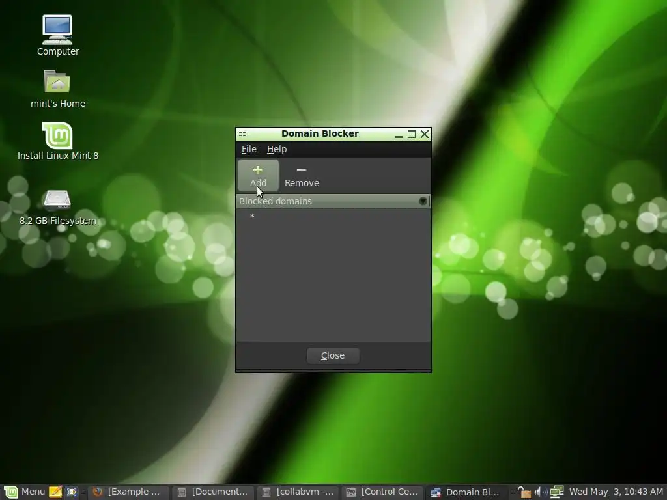Image resolution: width=667 pixels, height=500 pixels.
Task: Open the Help menu
Action: [277, 149]
